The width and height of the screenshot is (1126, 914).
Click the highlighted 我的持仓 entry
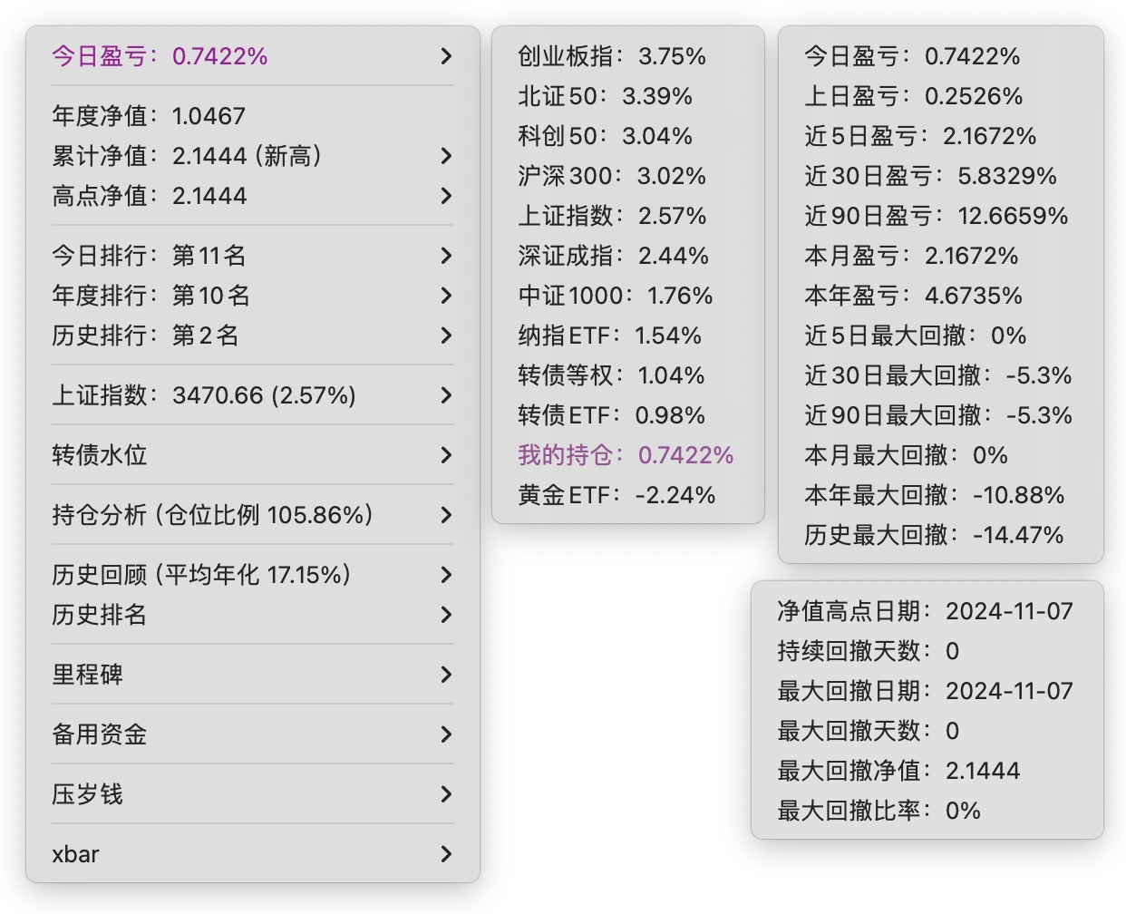pyautogui.click(x=626, y=455)
